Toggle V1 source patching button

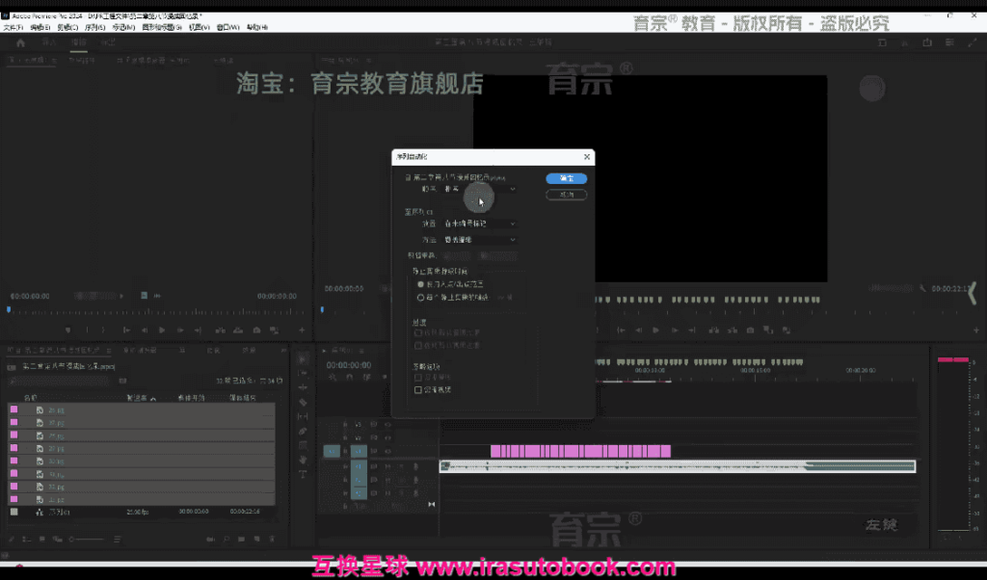click(x=332, y=451)
